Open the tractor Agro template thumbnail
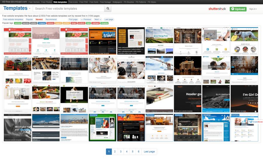This screenshot has width=263, height=159. point(18,70)
